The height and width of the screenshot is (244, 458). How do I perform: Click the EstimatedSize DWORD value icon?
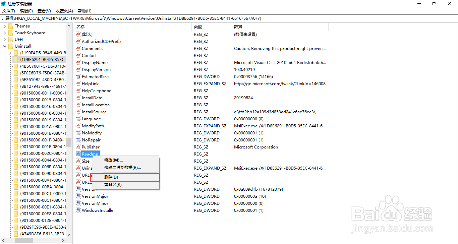78,76
